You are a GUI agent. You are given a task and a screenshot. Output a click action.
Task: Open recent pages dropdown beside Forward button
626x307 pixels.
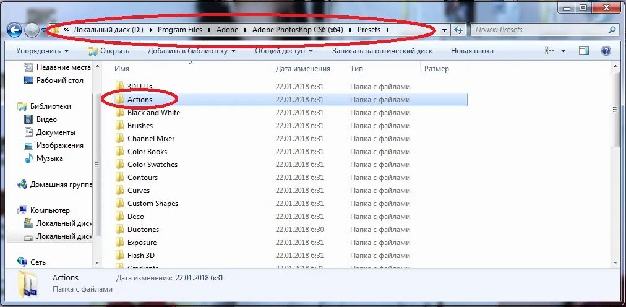(43, 30)
